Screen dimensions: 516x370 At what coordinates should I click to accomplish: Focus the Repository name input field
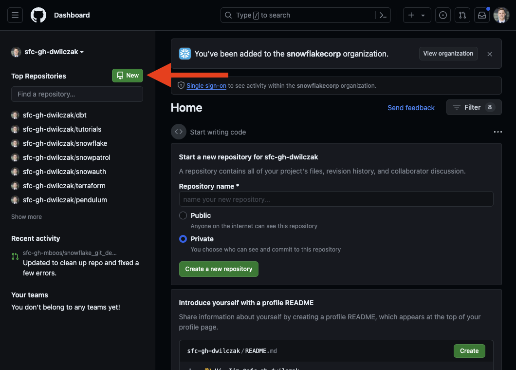(x=336, y=199)
